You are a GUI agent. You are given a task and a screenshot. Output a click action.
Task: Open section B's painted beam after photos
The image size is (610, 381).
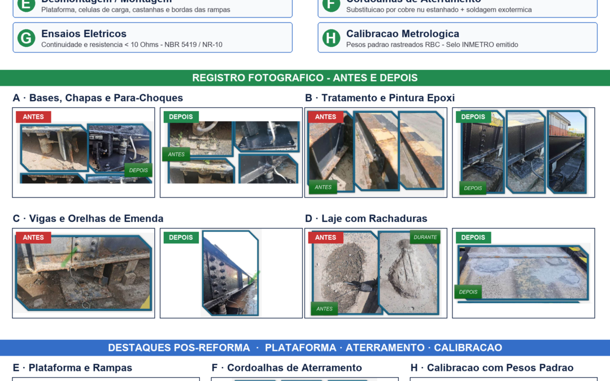[x=524, y=152]
